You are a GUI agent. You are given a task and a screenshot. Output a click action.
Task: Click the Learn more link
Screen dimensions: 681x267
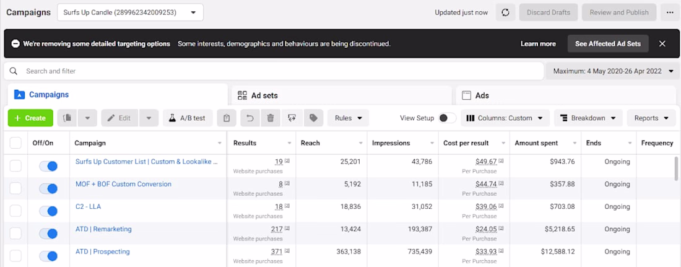tap(538, 43)
